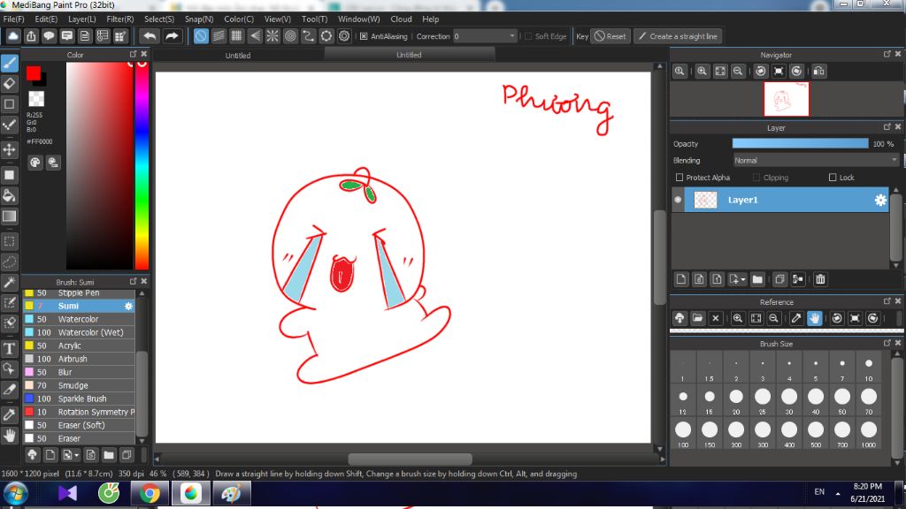906x509 pixels.
Task: Click Navigator preview thumbnail
Action: pos(787,99)
